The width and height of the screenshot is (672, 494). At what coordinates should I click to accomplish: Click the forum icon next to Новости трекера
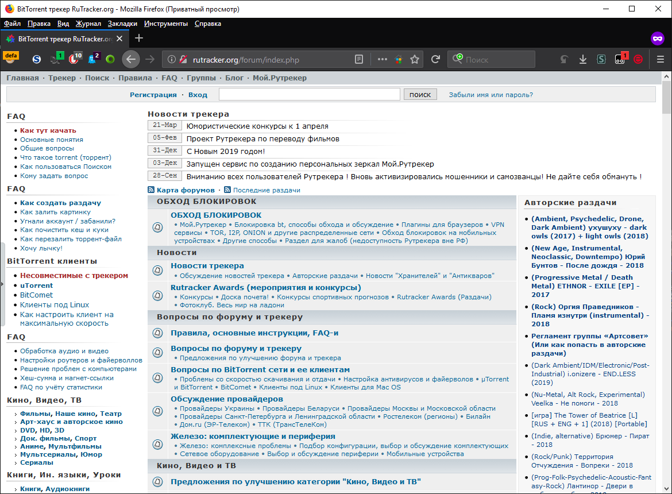point(158,270)
